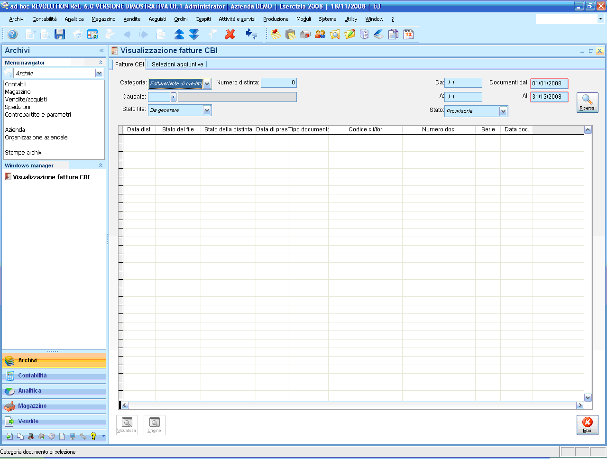
Task: Click the floppy disk save icon
Action: tap(60, 34)
